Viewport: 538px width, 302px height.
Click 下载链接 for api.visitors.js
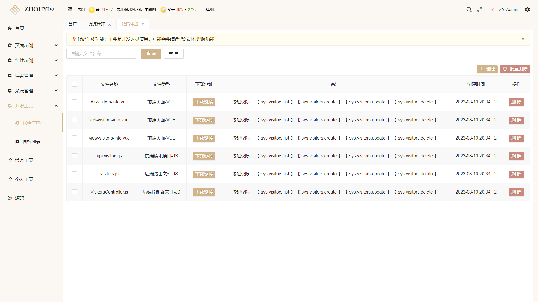tap(204, 156)
